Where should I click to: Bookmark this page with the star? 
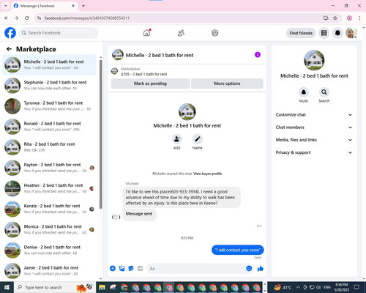[x=335, y=18]
